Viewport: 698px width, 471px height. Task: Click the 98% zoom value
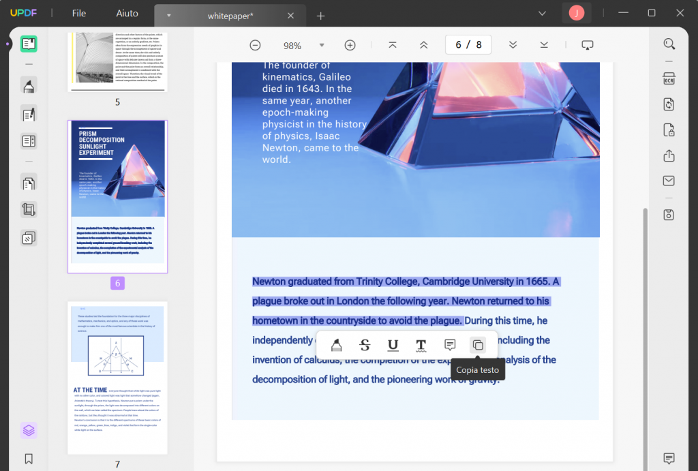click(292, 46)
